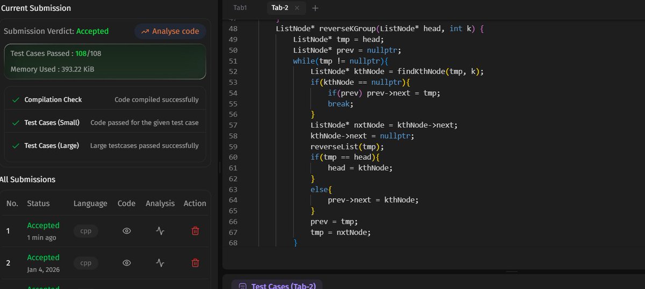Image resolution: width=645 pixels, height=289 pixels.
Task: Close Tab-2 using its x icon
Action: click(x=297, y=8)
